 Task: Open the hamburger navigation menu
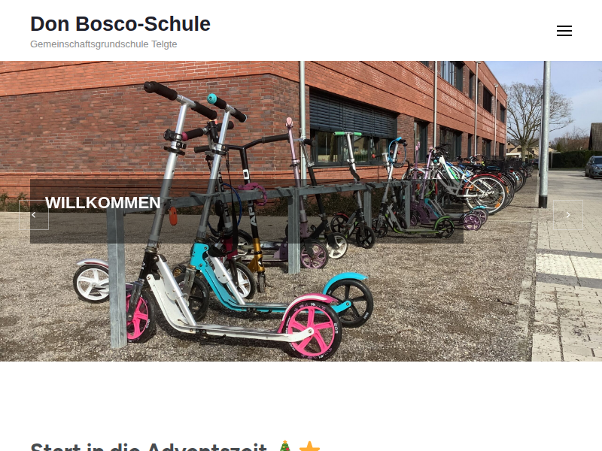tap(564, 31)
